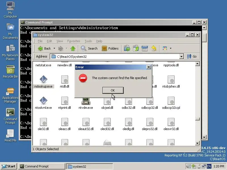Click system32 taskbar button

point(90,167)
